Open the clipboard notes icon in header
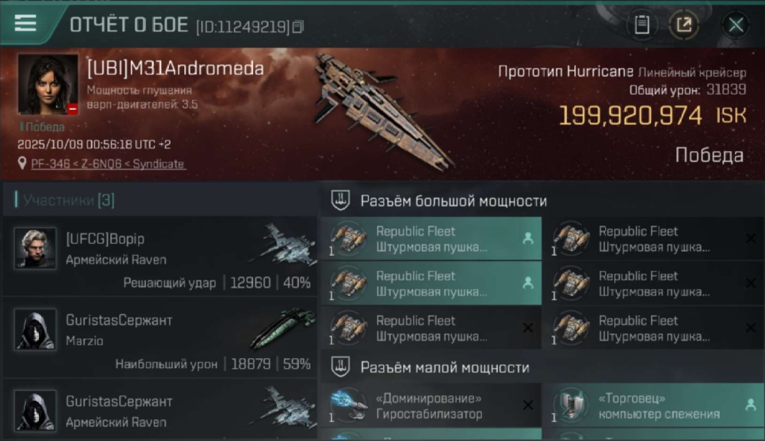 pyautogui.click(x=642, y=25)
